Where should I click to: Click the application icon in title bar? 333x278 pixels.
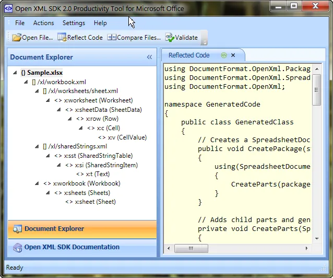(x=8, y=7)
